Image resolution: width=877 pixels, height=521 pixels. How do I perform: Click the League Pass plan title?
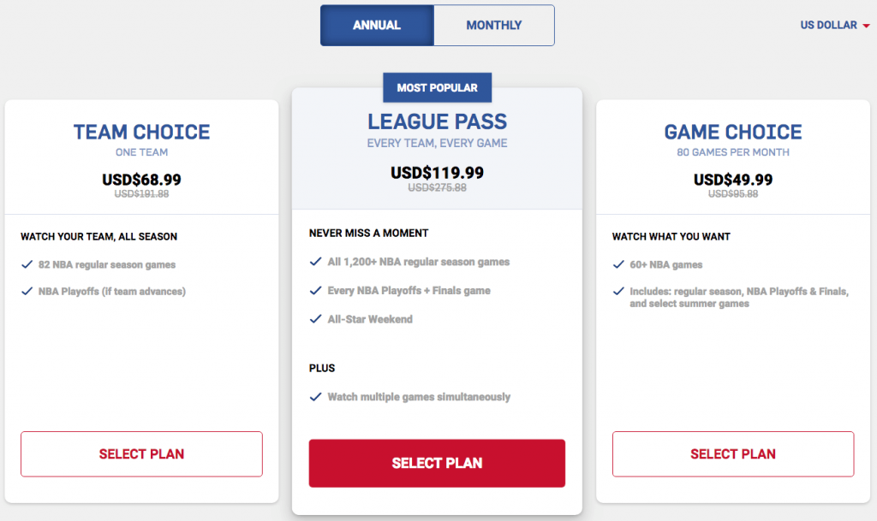[437, 122]
